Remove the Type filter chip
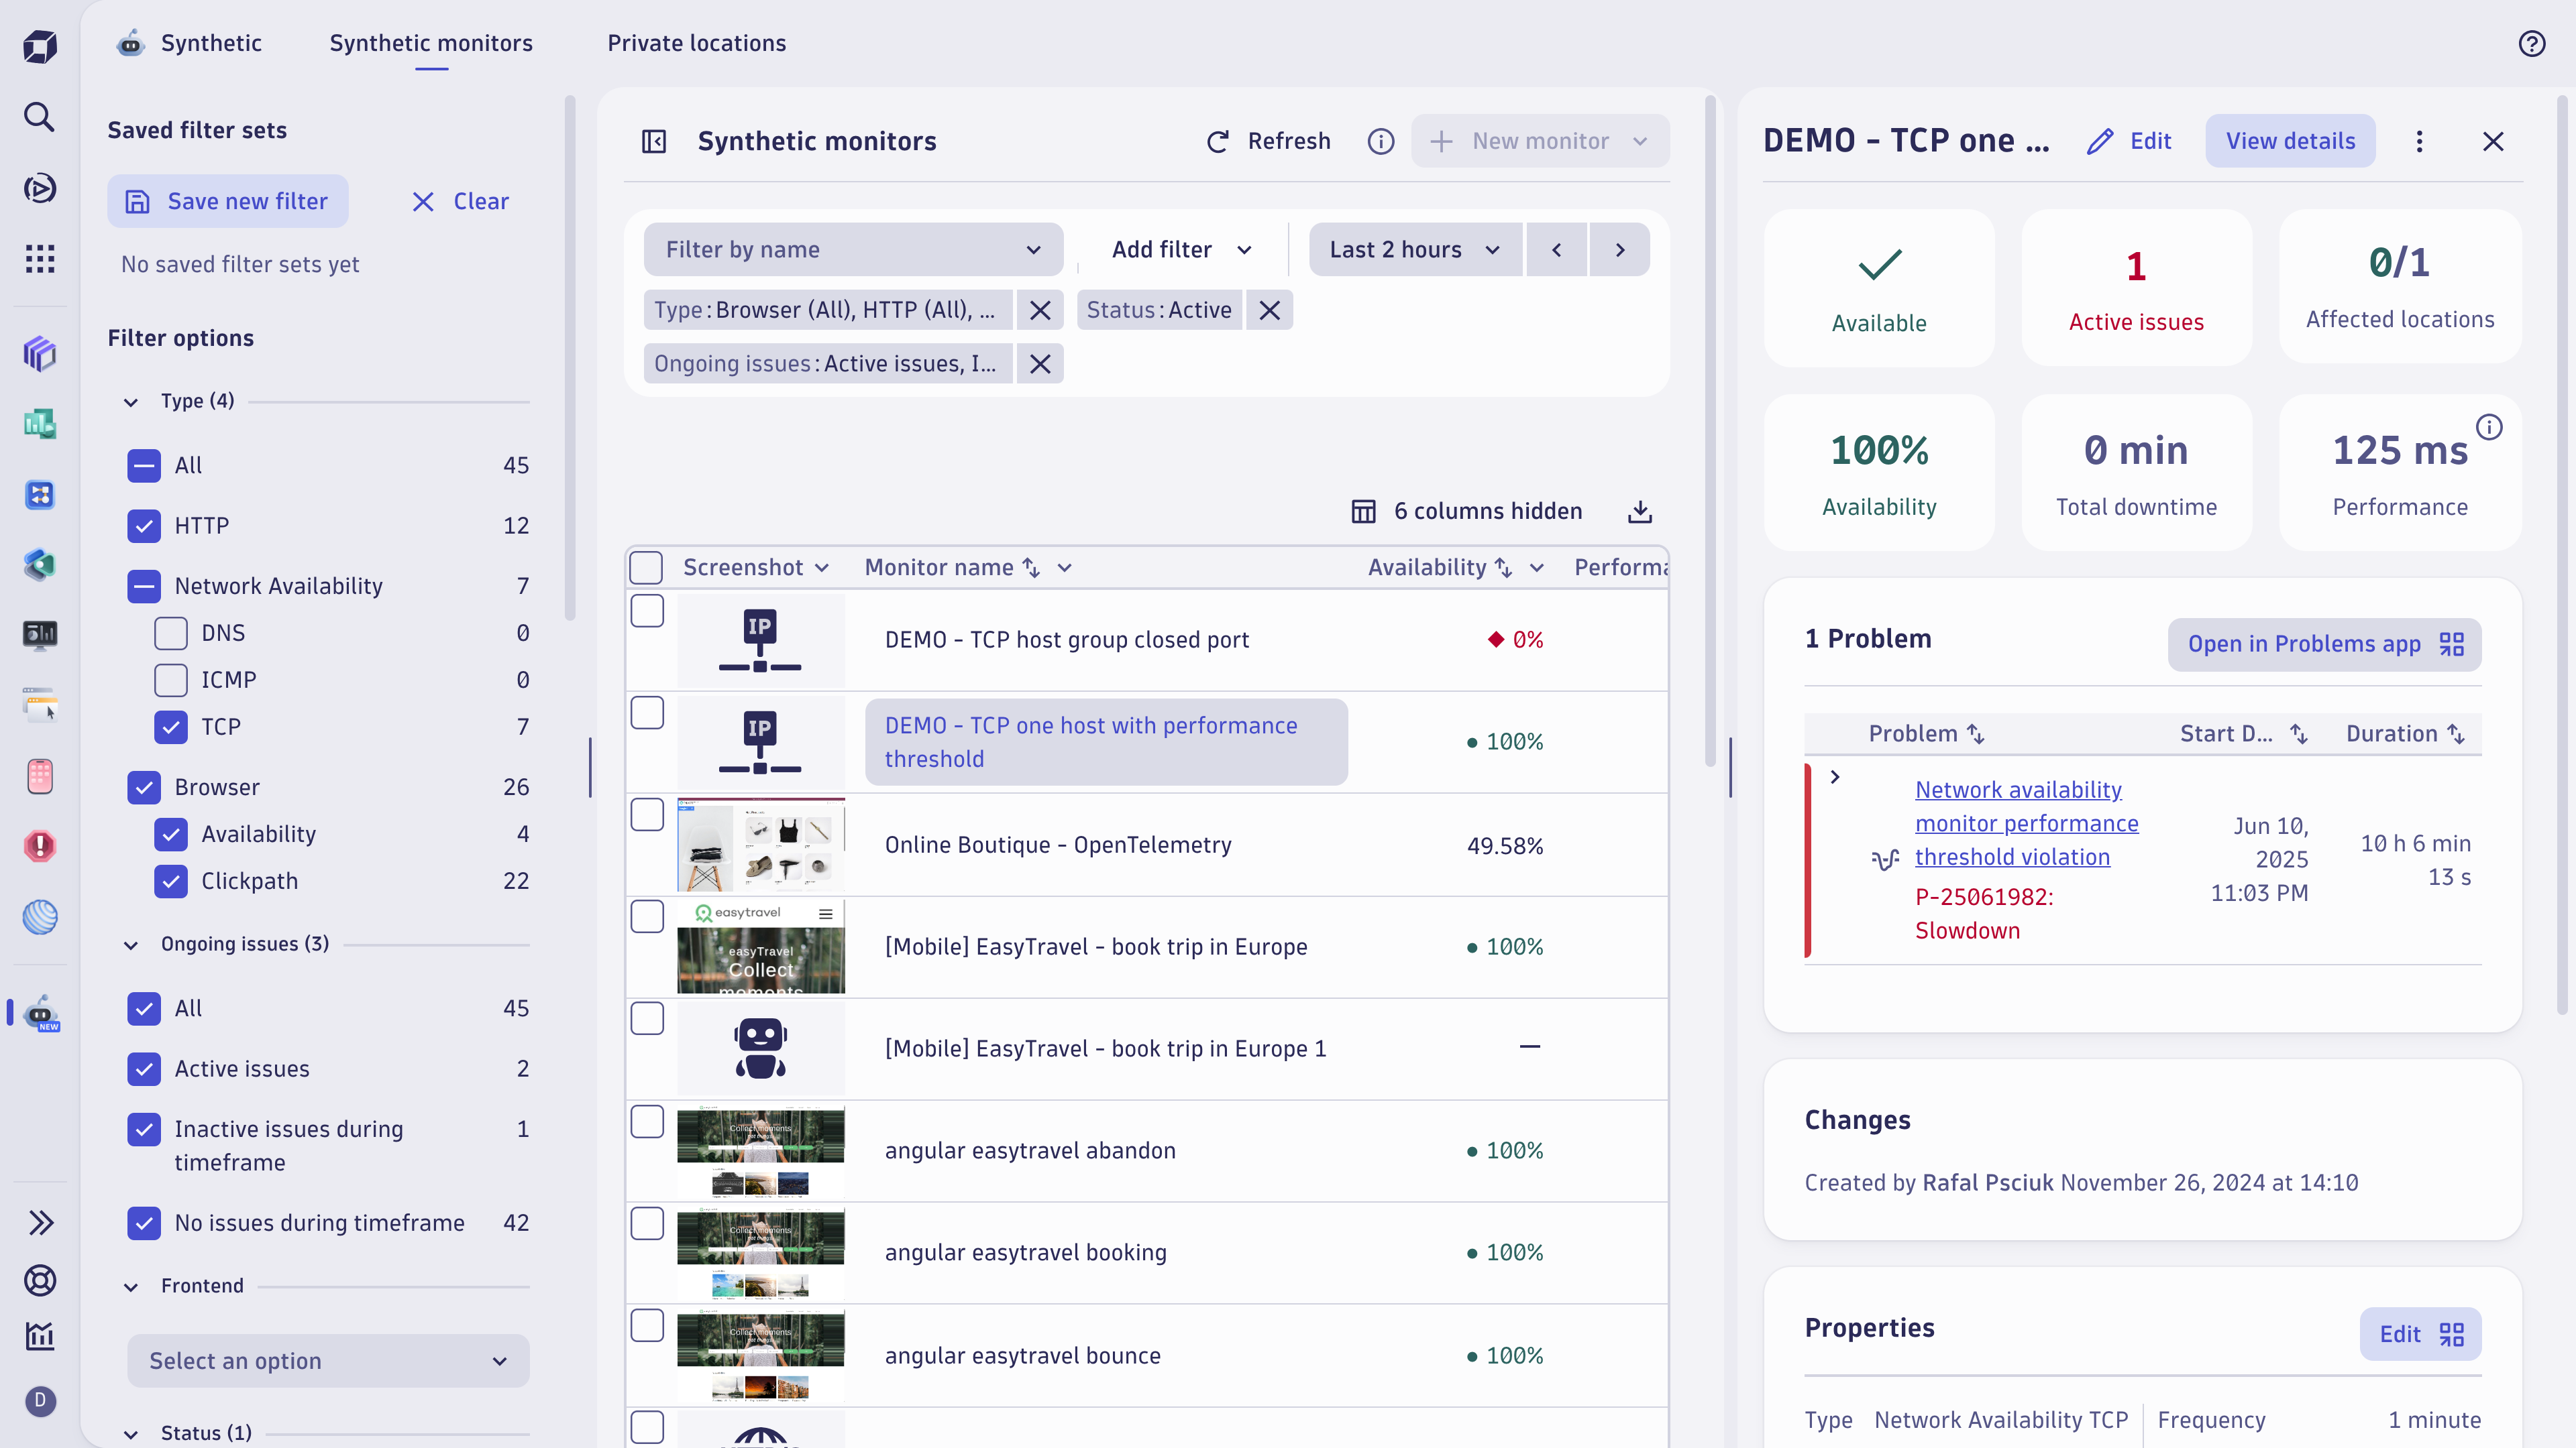The width and height of the screenshot is (2576, 1448). pyautogui.click(x=1040, y=310)
